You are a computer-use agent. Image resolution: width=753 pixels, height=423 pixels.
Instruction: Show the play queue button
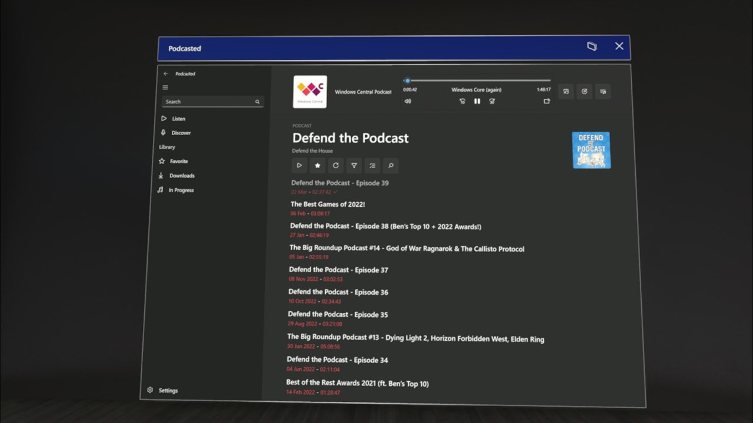[603, 92]
